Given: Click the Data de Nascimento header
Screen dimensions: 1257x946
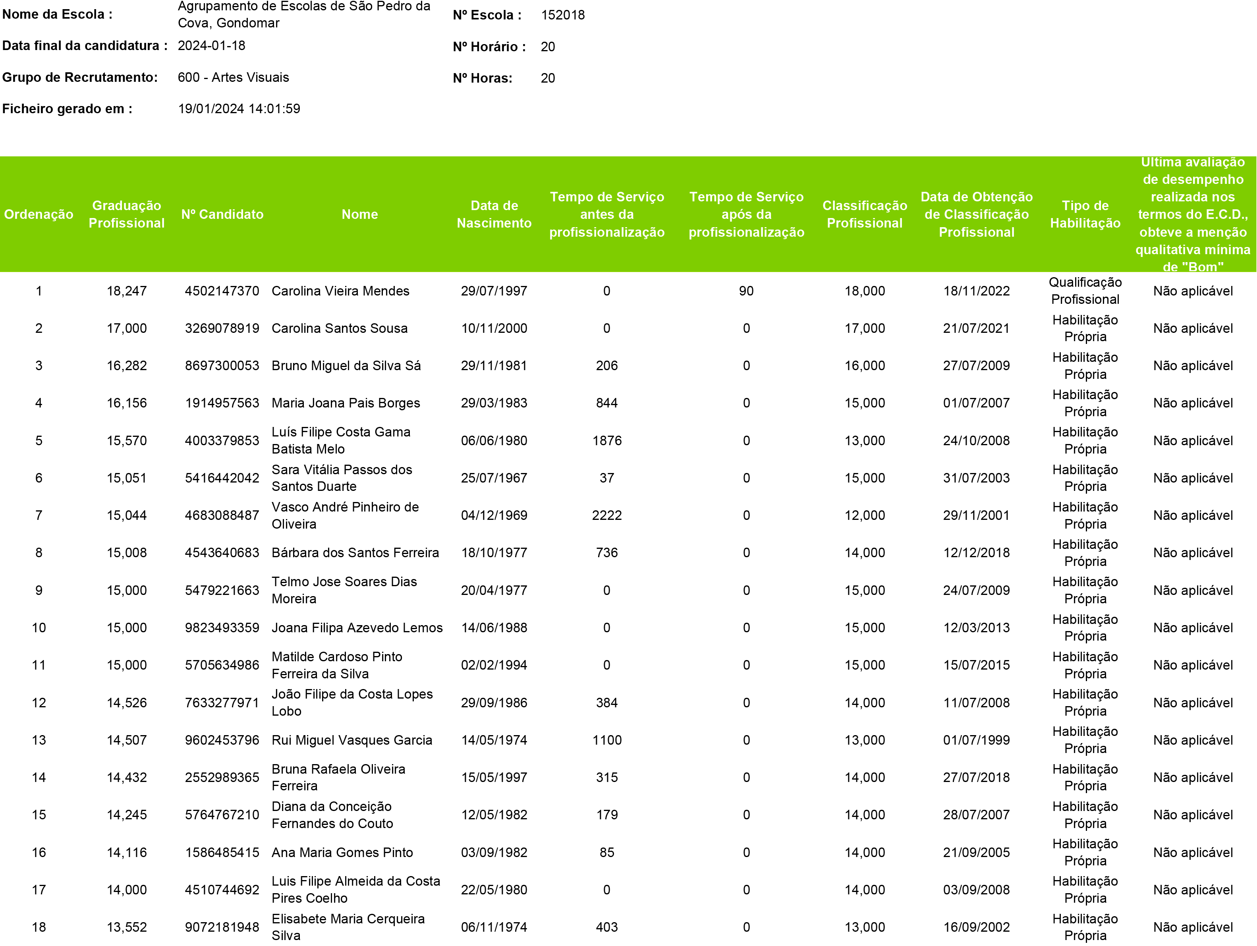Looking at the screenshot, I should [494, 214].
